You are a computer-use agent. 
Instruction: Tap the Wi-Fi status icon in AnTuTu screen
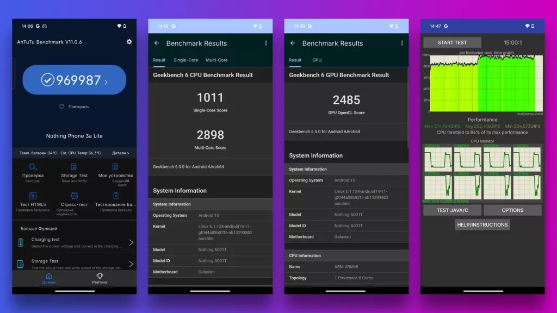[119, 26]
